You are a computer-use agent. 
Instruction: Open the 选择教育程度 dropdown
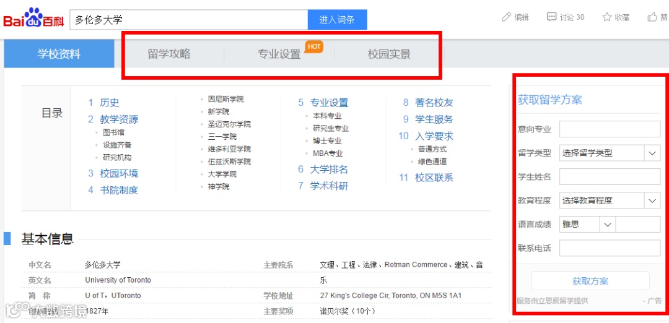tap(610, 200)
